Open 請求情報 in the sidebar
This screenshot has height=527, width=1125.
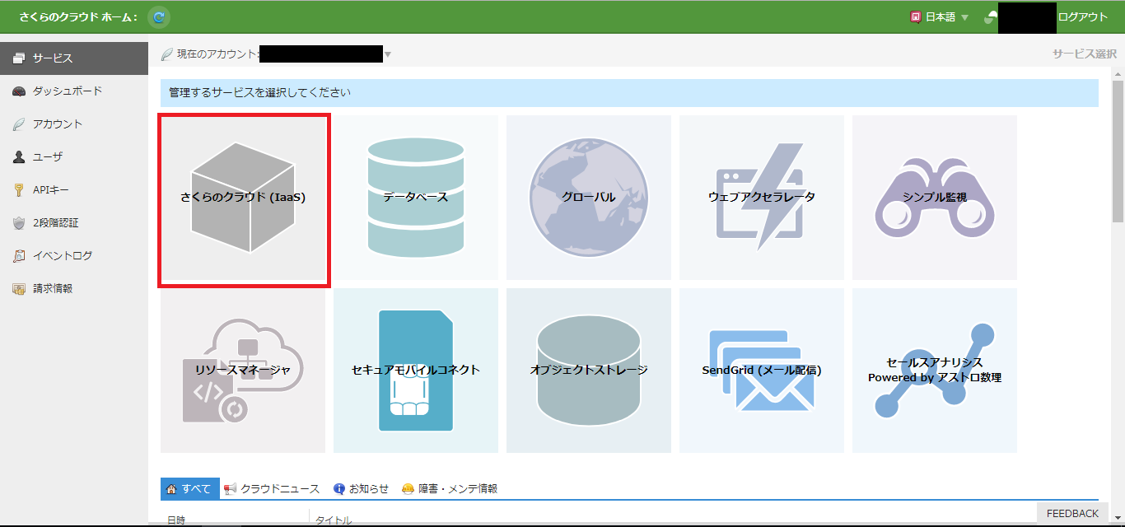[74, 289]
